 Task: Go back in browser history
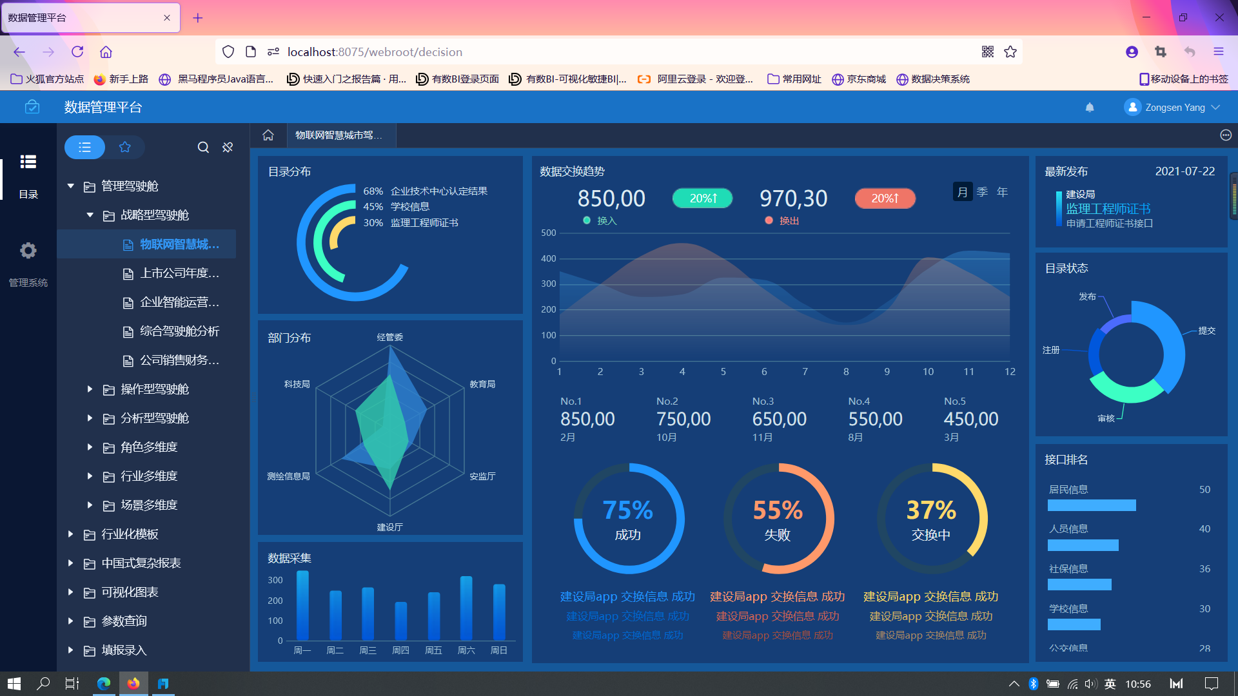coord(19,52)
